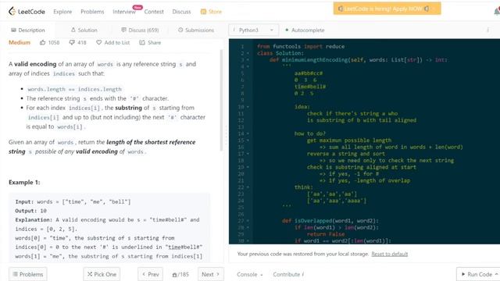The image size is (500, 281).
Task: Click the 'def isOverlapped(word1, word2):' code line
Action: click(x=330, y=220)
